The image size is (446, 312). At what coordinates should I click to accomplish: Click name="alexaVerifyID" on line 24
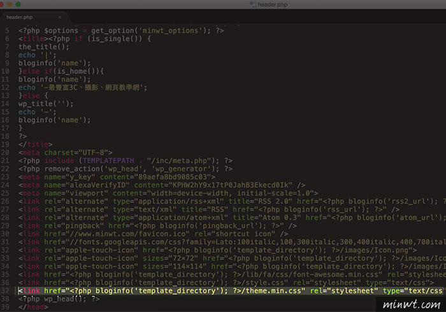pyautogui.click(x=87, y=185)
